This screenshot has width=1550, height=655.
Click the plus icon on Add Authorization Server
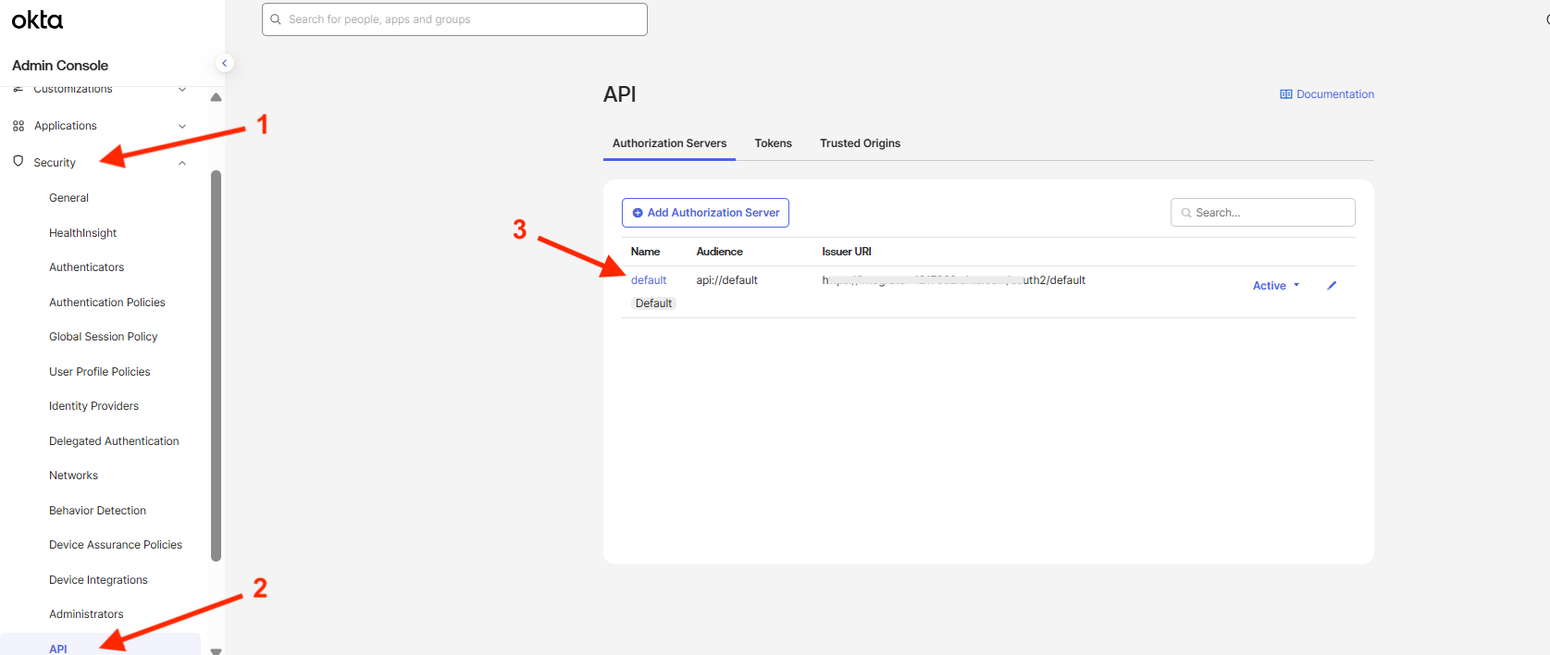(638, 213)
